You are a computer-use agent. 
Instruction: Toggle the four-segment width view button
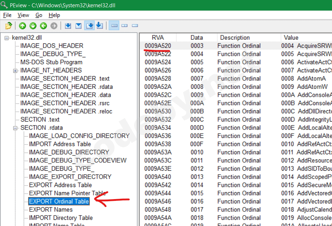click(114, 26)
